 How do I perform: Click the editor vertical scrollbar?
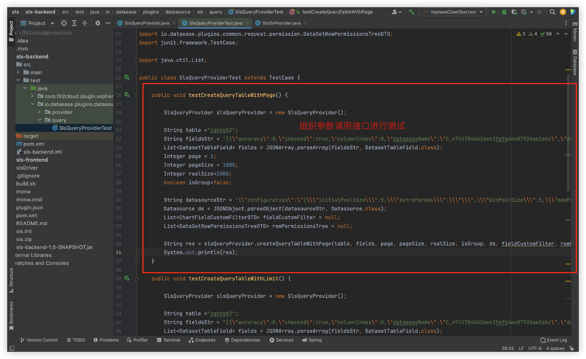click(568, 132)
